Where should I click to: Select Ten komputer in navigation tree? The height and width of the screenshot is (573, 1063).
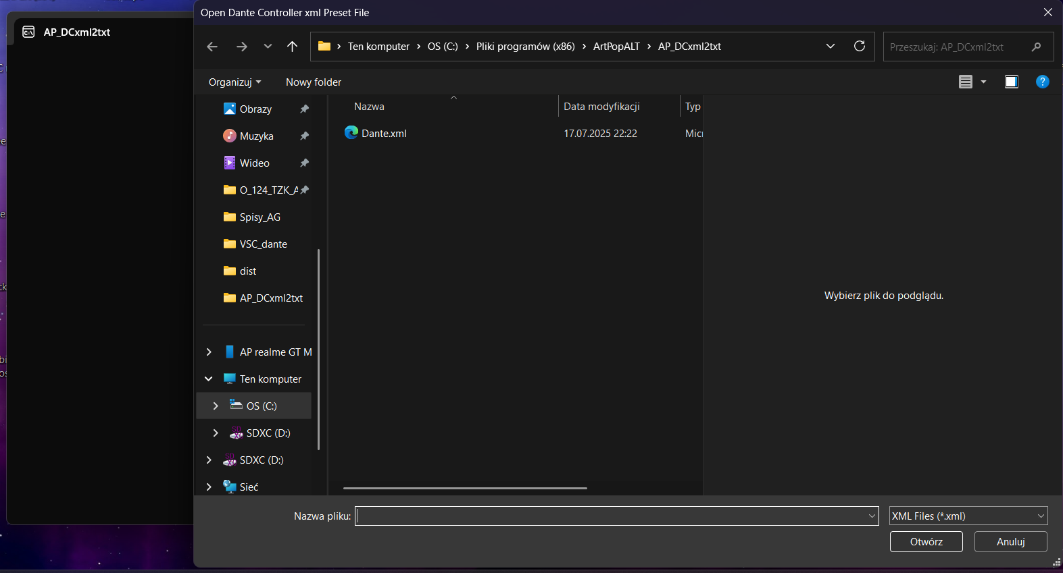pyautogui.click(x=270, y=379)
